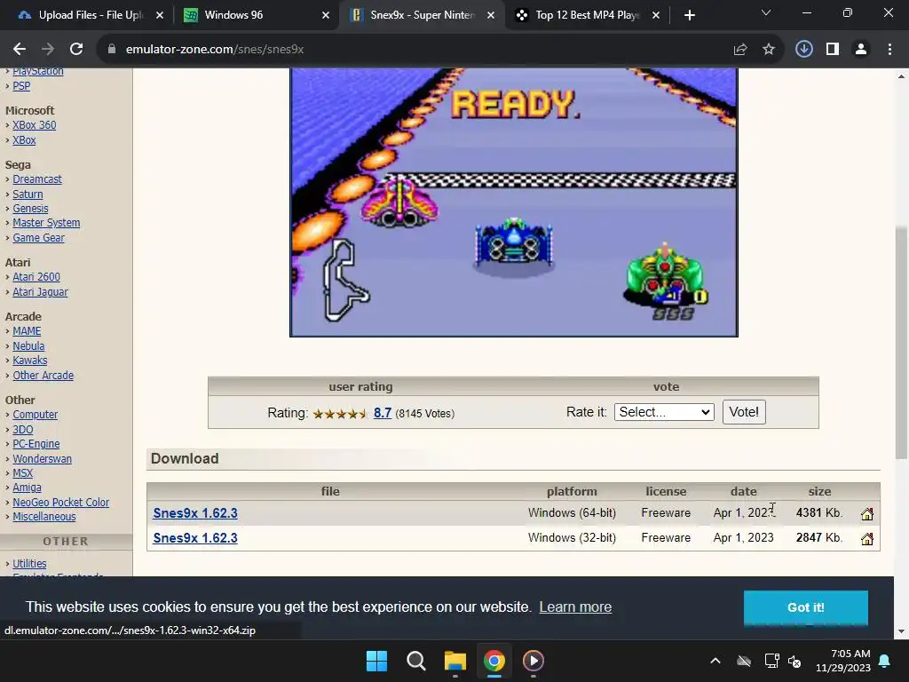Close the Upload Files tab
The height and width of the screenshot is (682, 909).
pyautogui.click(x=160, y=15)
